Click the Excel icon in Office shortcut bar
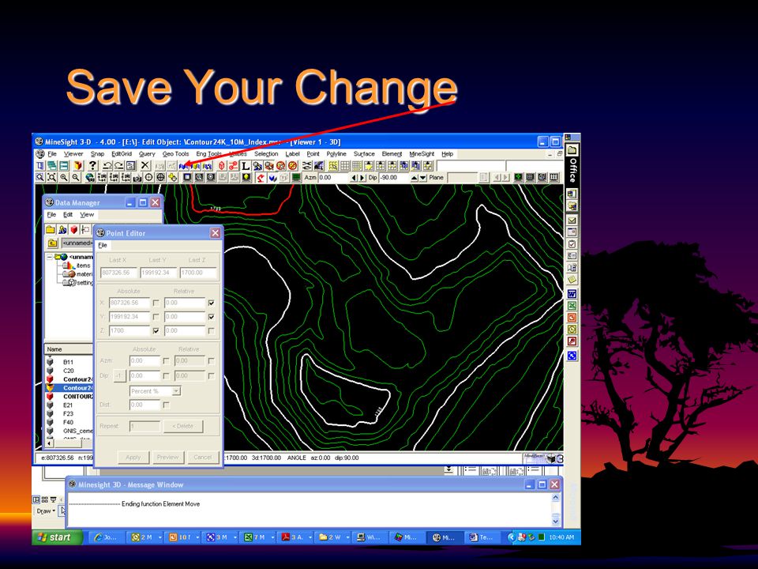This screenshot has height=569, width=758. (x=572, y=306)
